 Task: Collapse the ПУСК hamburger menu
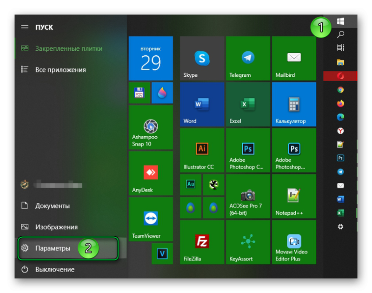(25, 27)
